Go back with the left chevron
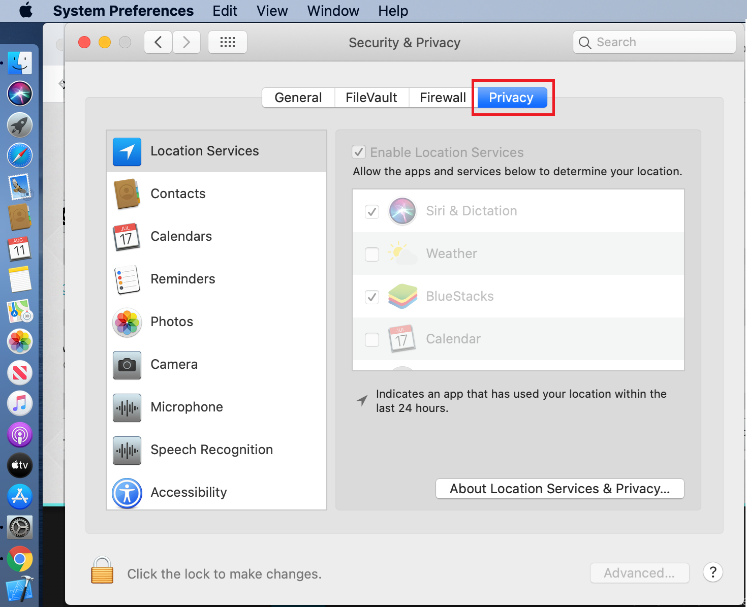This screenshot has height=607, width=747. [x=158, y=42]
